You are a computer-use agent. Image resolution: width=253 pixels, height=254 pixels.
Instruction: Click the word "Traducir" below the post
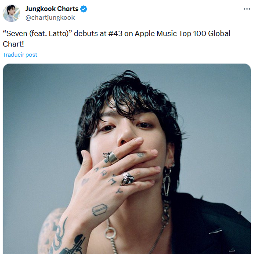(14, 55)
